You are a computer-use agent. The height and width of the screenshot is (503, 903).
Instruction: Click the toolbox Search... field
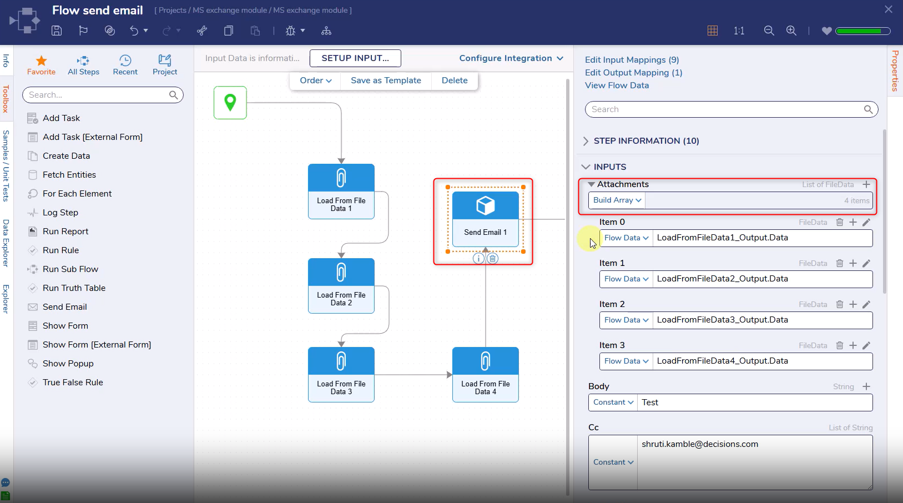(x=103, y=95)
